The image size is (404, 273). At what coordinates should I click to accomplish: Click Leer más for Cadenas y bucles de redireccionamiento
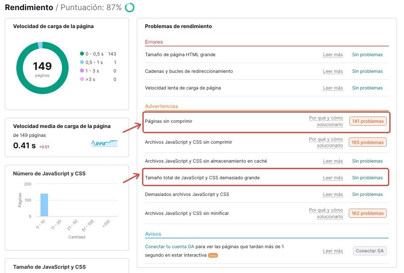coord(333,71)
